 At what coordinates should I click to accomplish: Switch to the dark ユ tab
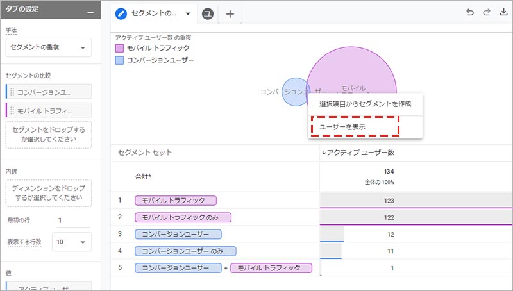[x=208, y=14]
